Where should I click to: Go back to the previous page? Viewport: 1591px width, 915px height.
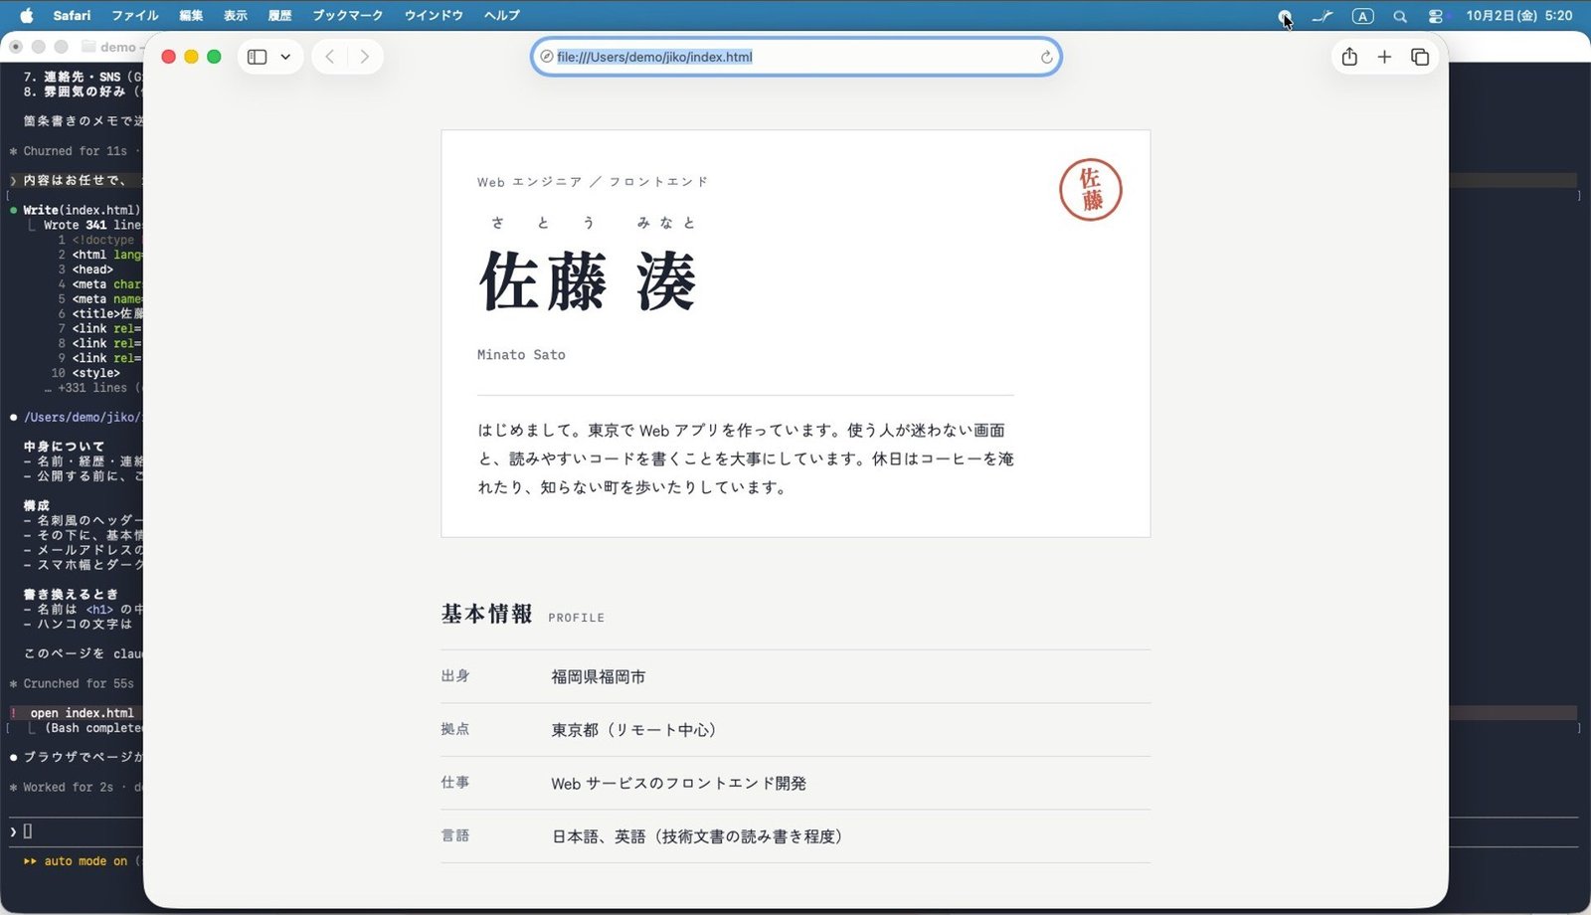(x=330, y=57)
